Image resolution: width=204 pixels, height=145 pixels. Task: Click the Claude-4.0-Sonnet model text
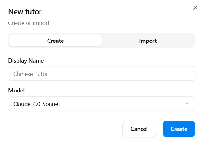(37, 104)
